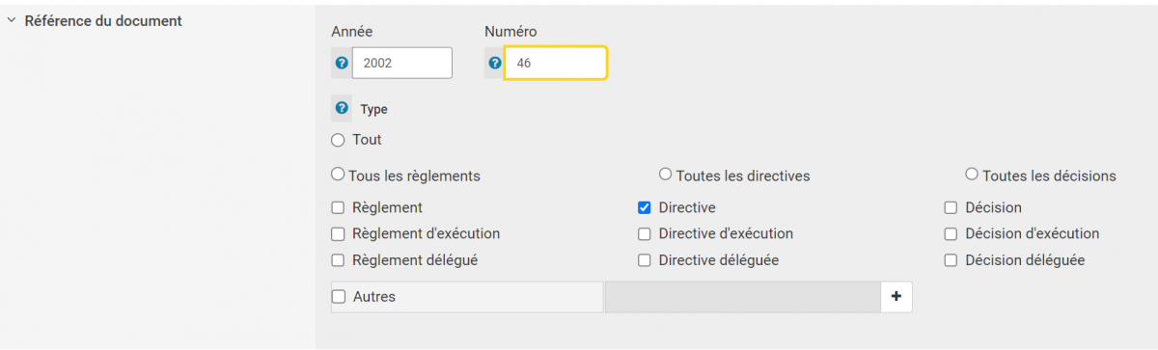Enable Directive d'exécution checkbox
Image resolution: width=1158 pixels, height=350 pixels.
pos(645,233)
